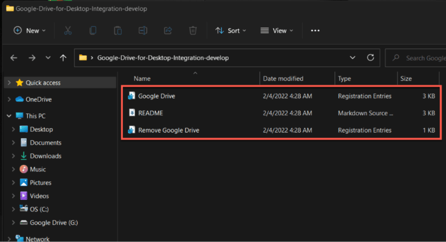
Task: Select the Google Drive file name
Action: click(157, 96)
